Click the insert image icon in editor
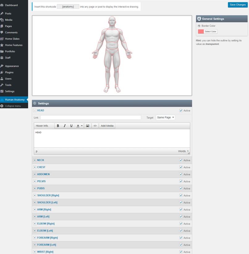 click(87, 126)
